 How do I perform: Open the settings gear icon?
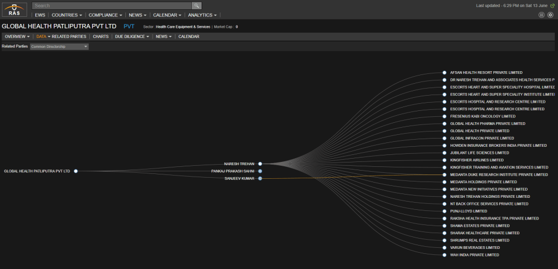click(x=550, y=15)
